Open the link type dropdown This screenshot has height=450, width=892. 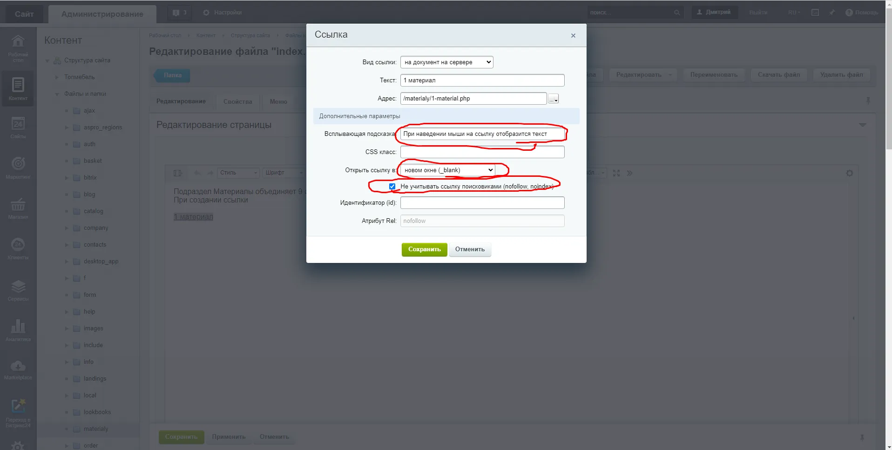click(x=446, y=62)
